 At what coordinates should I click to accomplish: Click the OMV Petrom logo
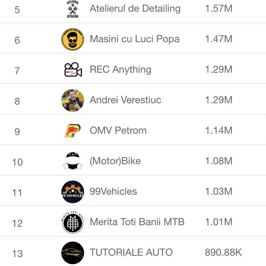pyautogui.click(x=73, y=131)
